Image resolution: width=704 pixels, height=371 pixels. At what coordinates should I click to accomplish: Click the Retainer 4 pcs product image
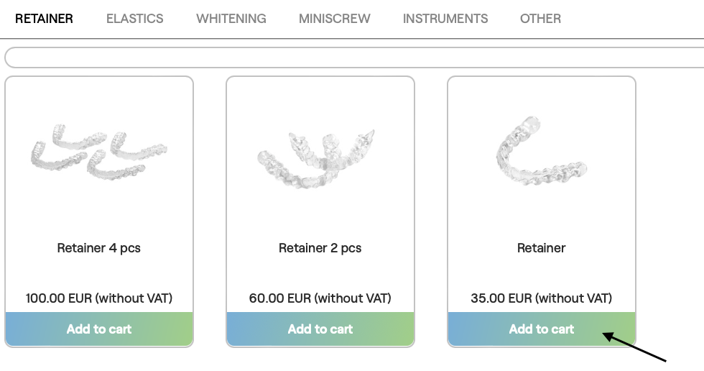coord(99,154)
